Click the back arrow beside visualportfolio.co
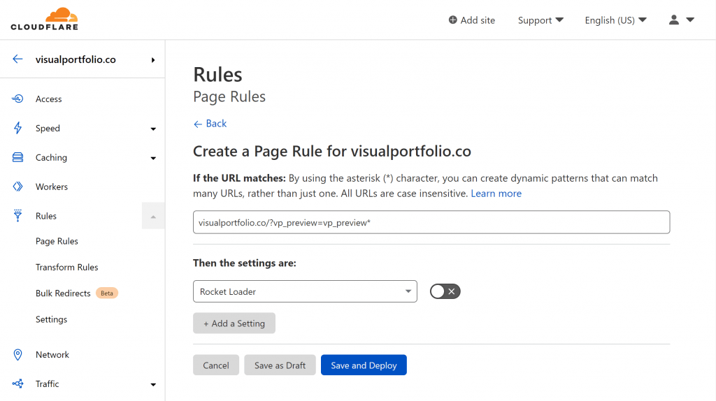The width and height of the screenshot is (716, 401). pyautogui.click(x=17, y=59)
